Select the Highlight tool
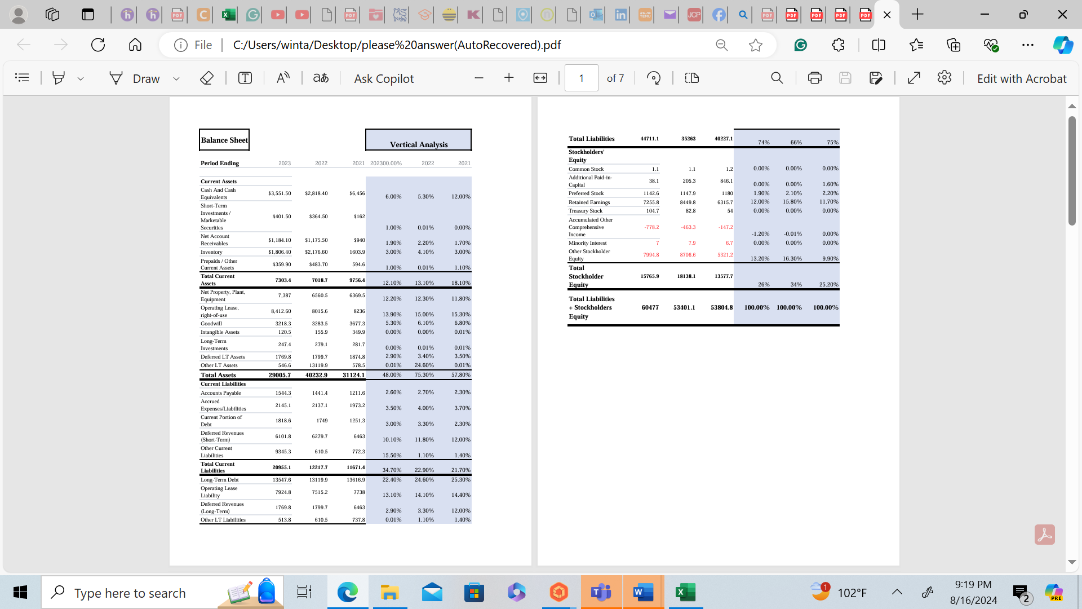The height and width of the screenshot is (609, 1082). pos(59,78)
